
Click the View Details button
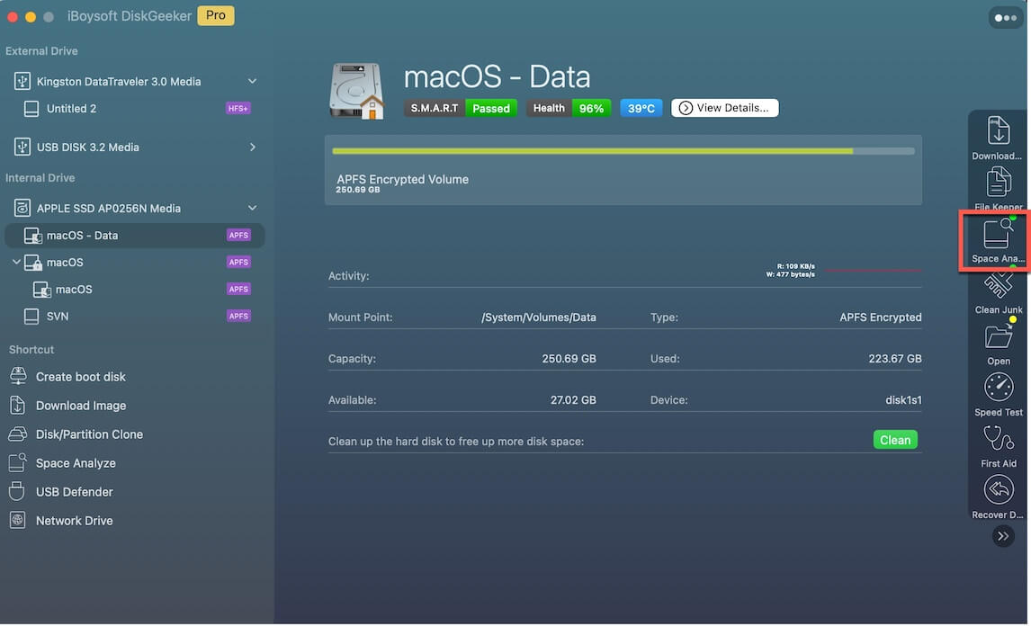(x=724, y=108)
